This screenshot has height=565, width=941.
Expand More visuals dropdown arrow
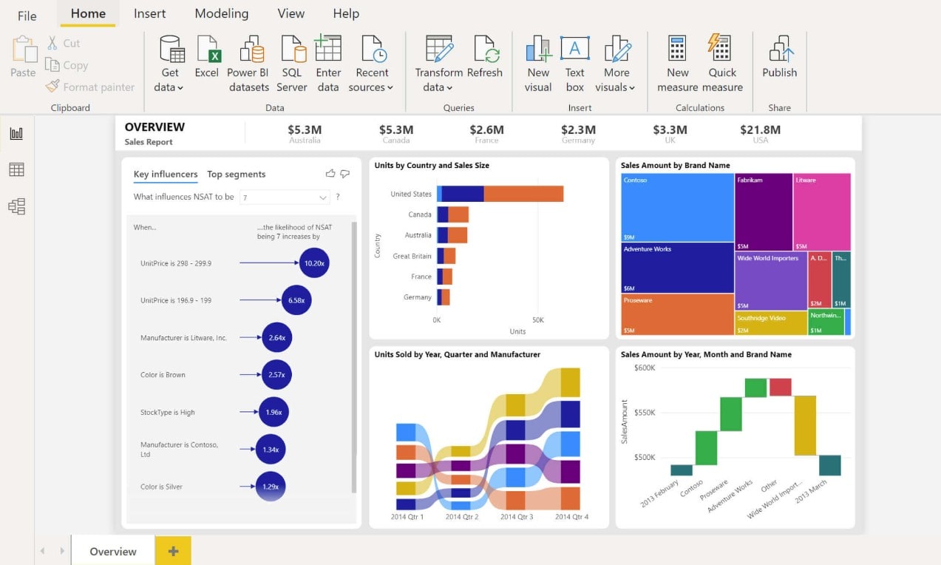632,88
